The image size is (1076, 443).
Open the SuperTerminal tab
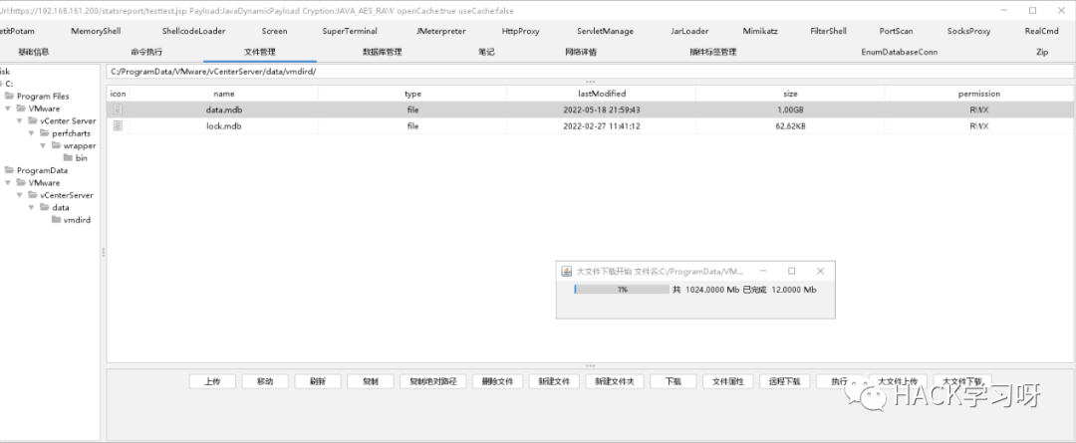point(350,31)
